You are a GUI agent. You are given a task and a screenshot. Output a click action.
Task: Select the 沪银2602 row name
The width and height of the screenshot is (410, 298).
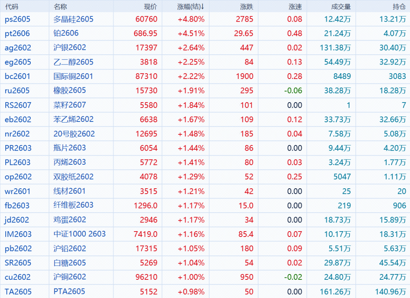70,47
